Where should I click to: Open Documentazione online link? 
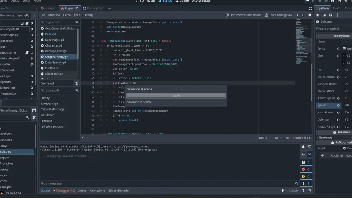click(243, 15)
